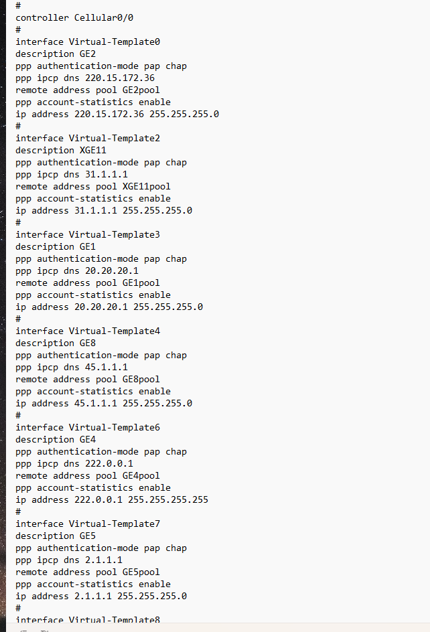Click the interface Virtual-Template4 line
430x632 pixels.
(88, 331)
